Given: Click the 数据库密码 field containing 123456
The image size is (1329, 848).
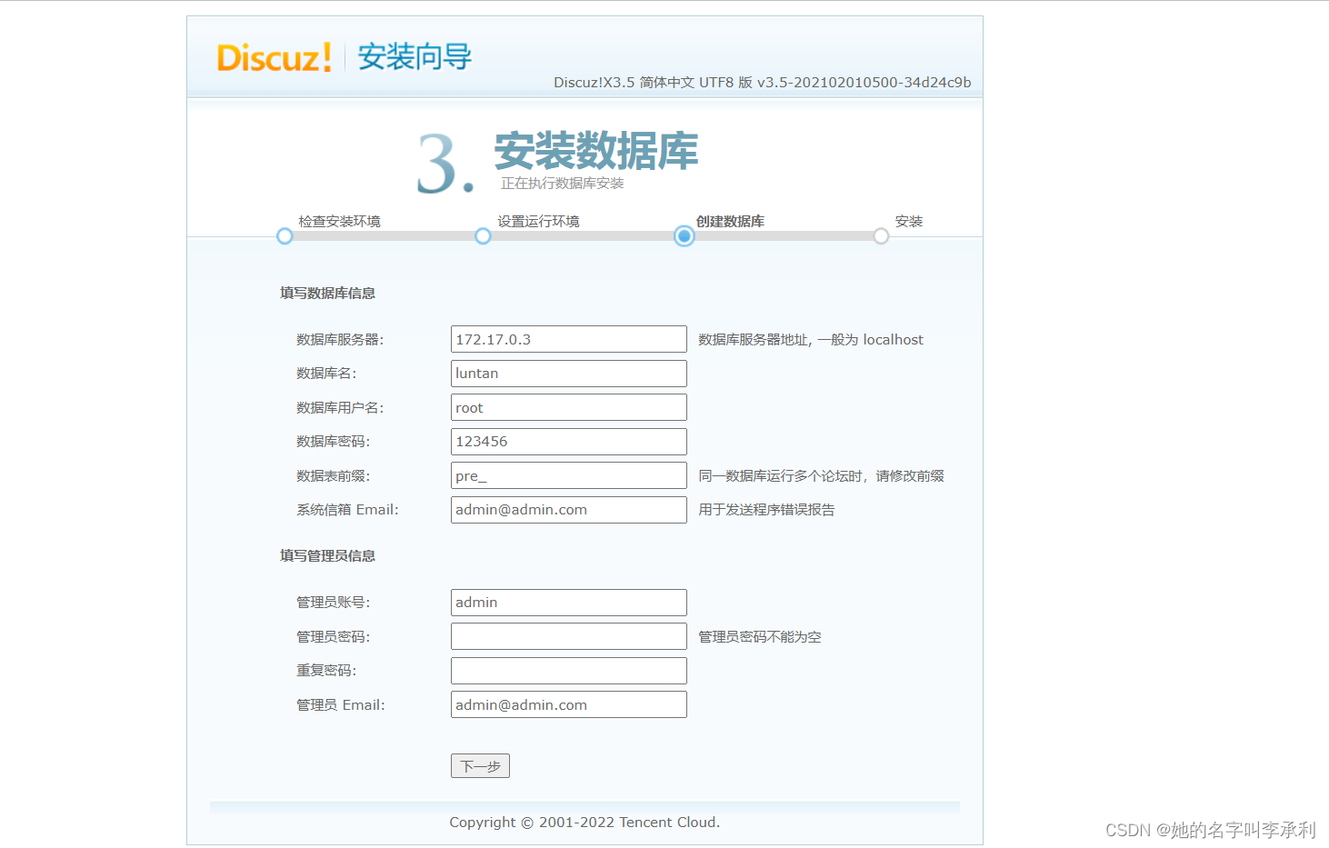Looking at the screenshot, I should coord(568,441).
